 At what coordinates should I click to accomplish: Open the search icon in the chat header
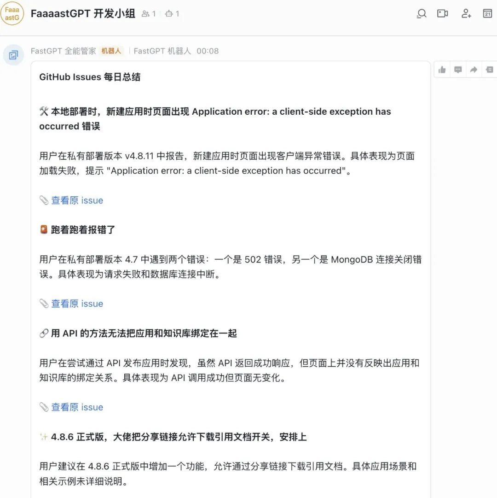point(421,14)
